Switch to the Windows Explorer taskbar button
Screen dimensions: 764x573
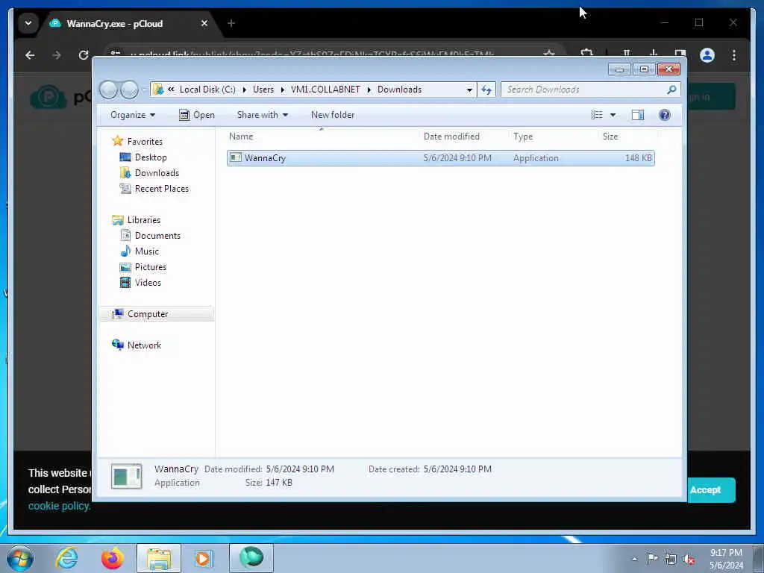click(x=159, y=558)
